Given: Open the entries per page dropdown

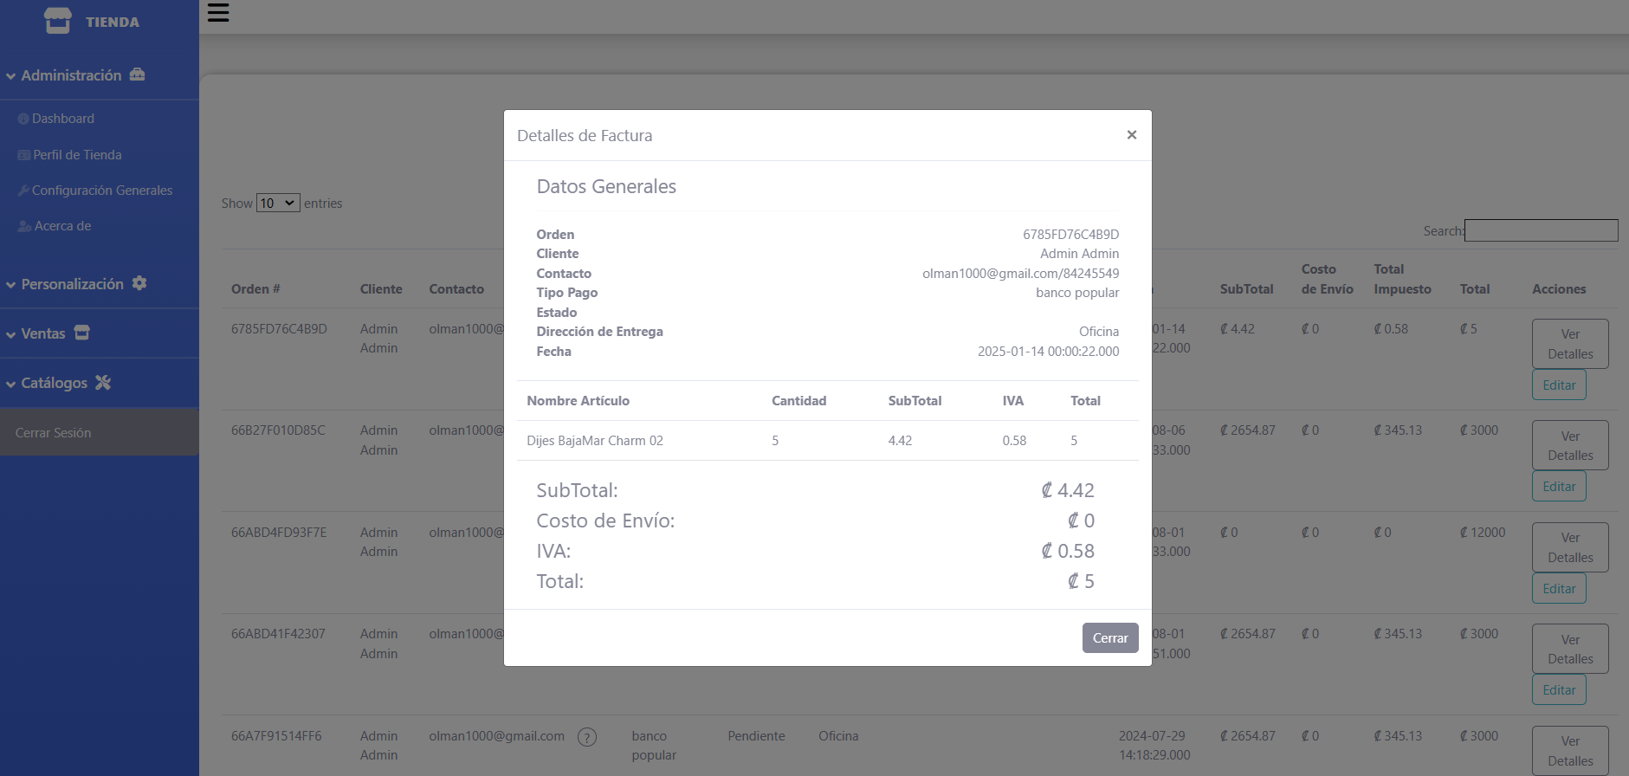Looking at the screenshot, I should tap(278, 203).
